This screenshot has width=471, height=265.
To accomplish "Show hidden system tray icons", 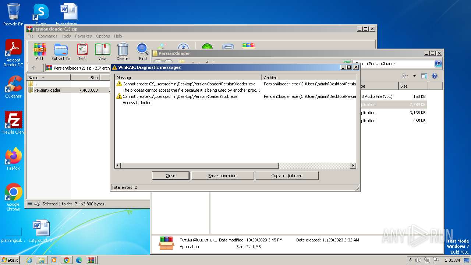I will tap(410, 260).
